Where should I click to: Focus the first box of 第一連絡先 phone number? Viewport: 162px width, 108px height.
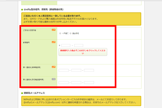point(63,70)
